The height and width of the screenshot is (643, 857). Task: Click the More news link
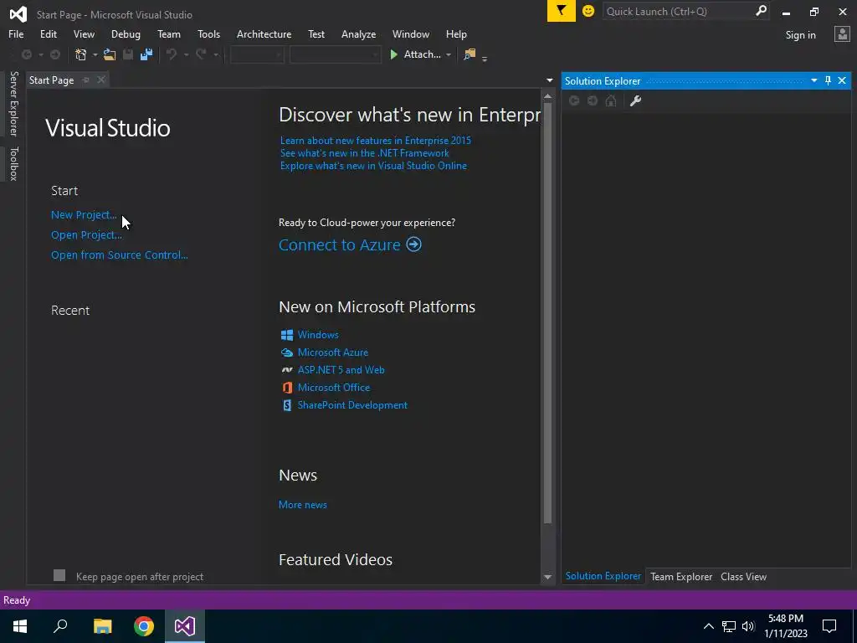pos(303,505)
